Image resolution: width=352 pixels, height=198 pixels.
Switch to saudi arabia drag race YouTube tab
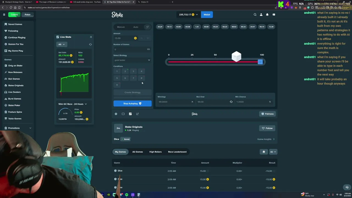(x=85, y=2)
